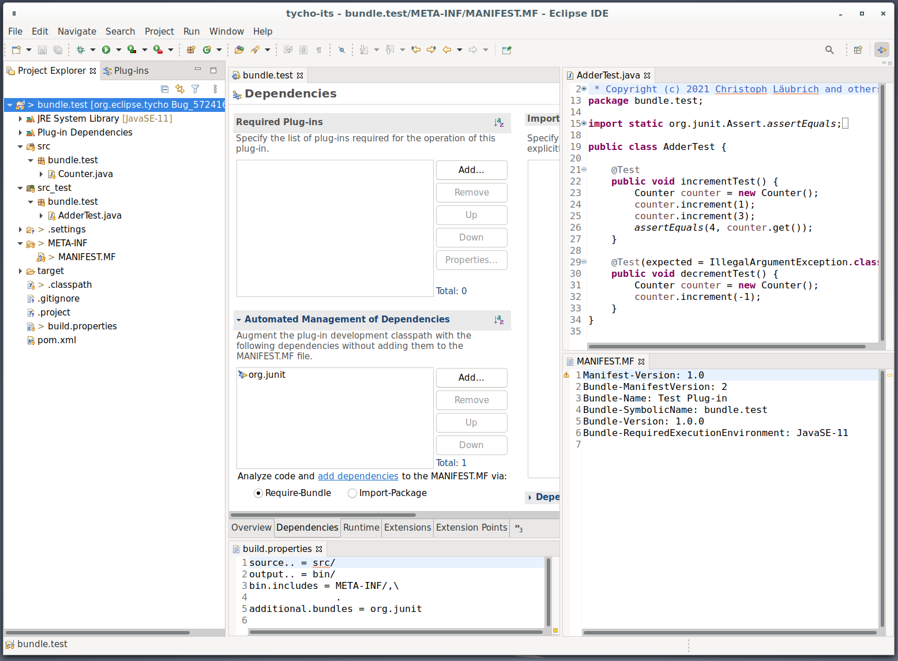This screenshot has width=898, height=661.
Task: Launch Debug with the bug icon
Action: 80,50
